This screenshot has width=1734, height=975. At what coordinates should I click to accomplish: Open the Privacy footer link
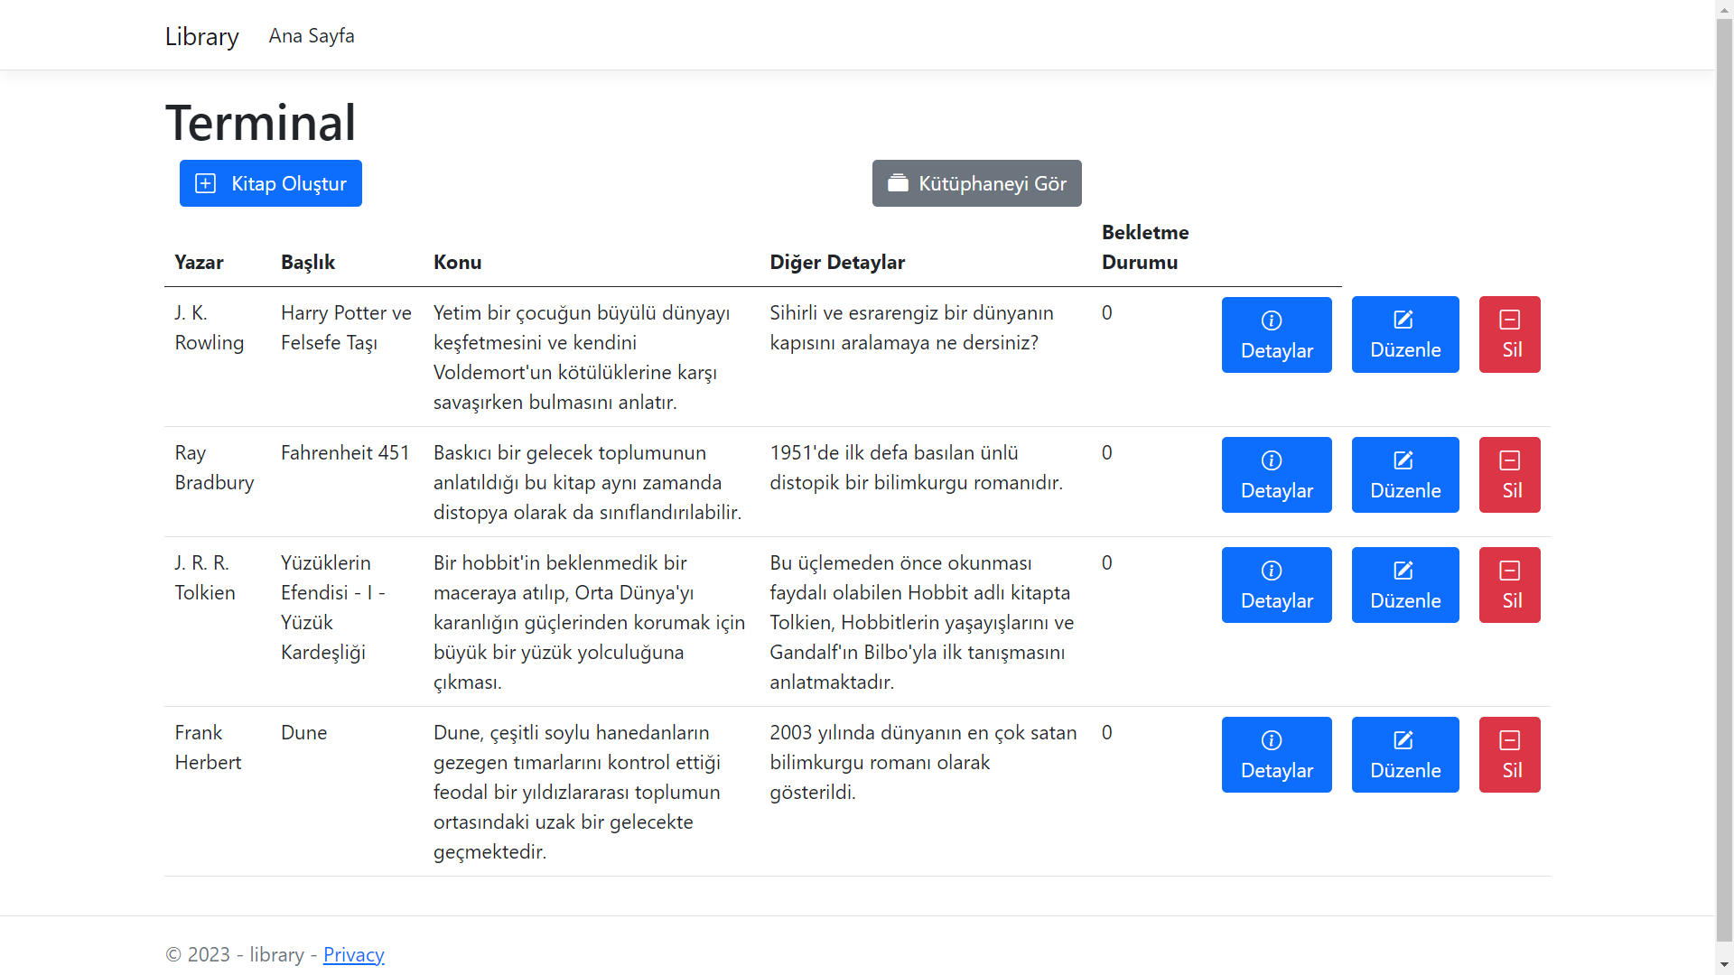click(353, 954)
